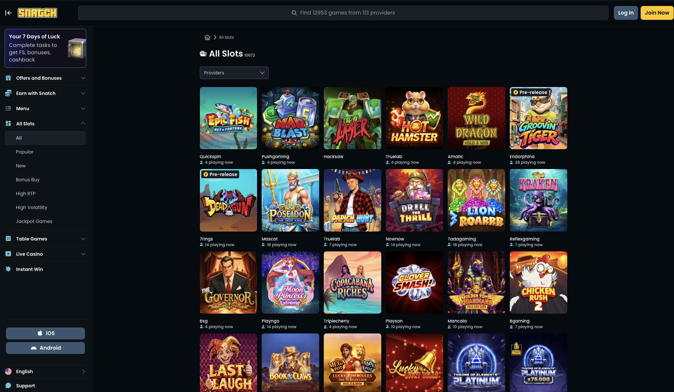The image size is (674, 392).
Task: Click the iOS app download button
Action: [x=45, y=333]
